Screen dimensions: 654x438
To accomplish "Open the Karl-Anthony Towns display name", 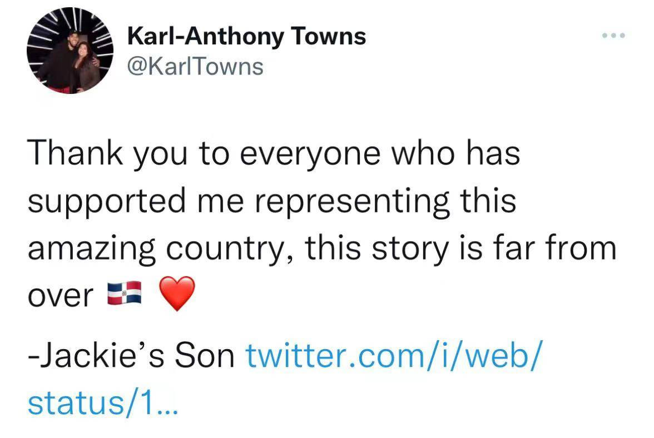I will pyautogui.click(x=246, y=37).
